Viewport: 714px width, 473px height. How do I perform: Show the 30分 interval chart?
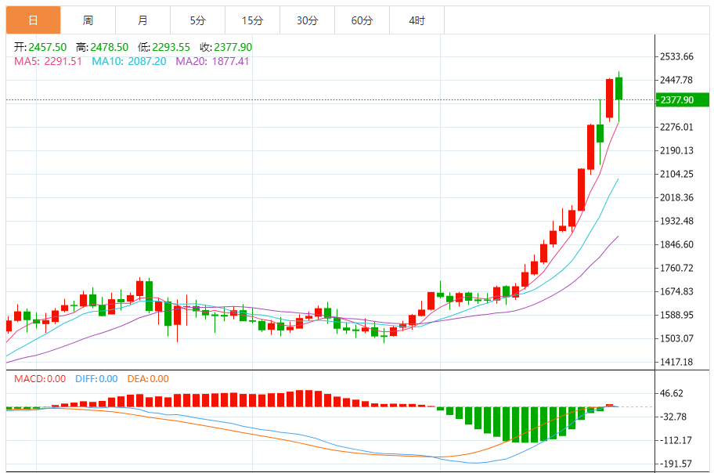pyautogui.click(x=307, y=20)
